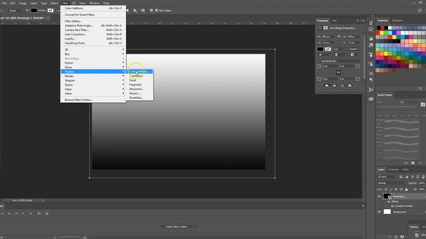Click the path alignment icon in options bar
This screenshot has width=426, height=239.
click(135, 11)
